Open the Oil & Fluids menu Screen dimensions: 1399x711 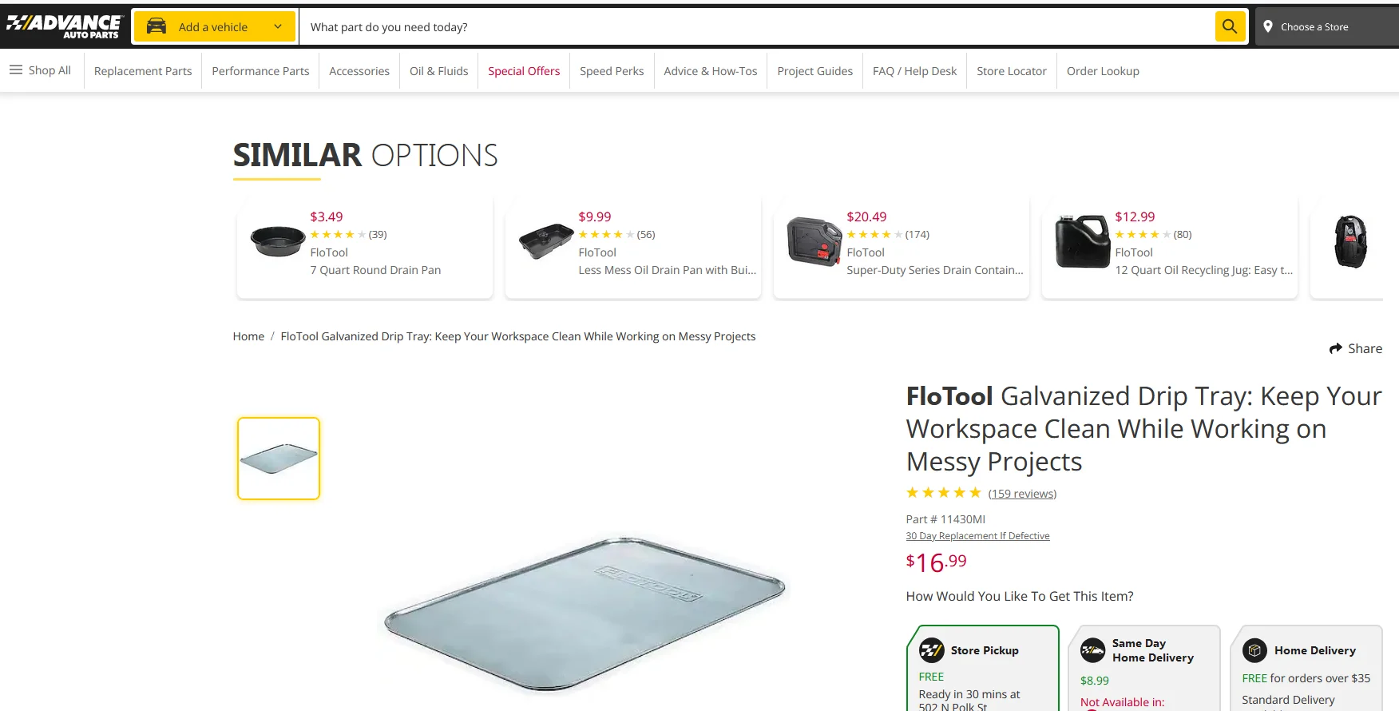click(x=438, y=71)
